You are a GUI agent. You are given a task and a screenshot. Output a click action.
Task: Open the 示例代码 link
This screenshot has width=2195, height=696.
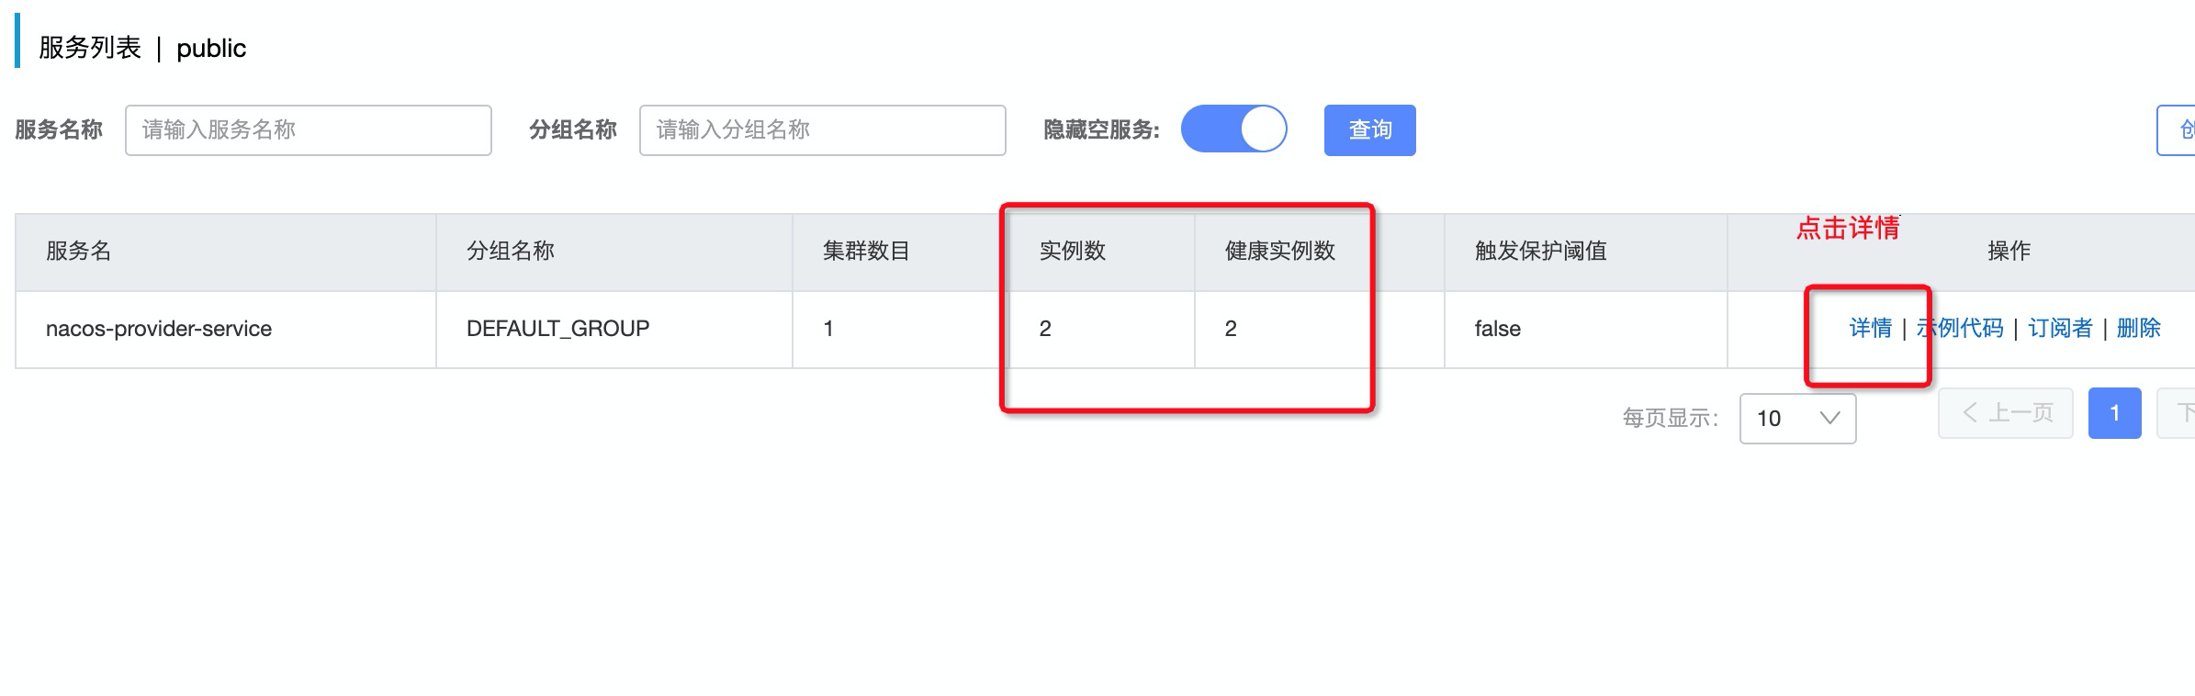(1960, 328)
